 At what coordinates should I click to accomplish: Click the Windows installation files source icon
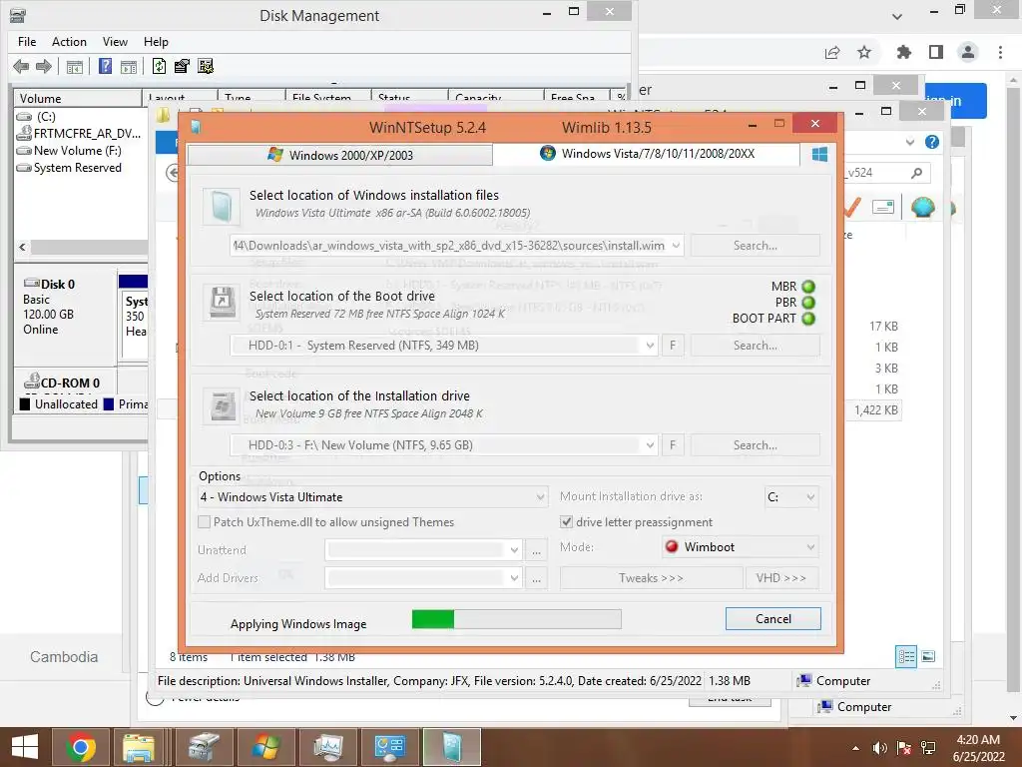(221, 207)
